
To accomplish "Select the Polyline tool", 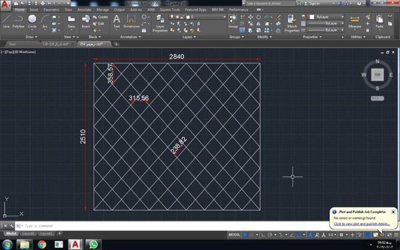I will coord(18,21).
